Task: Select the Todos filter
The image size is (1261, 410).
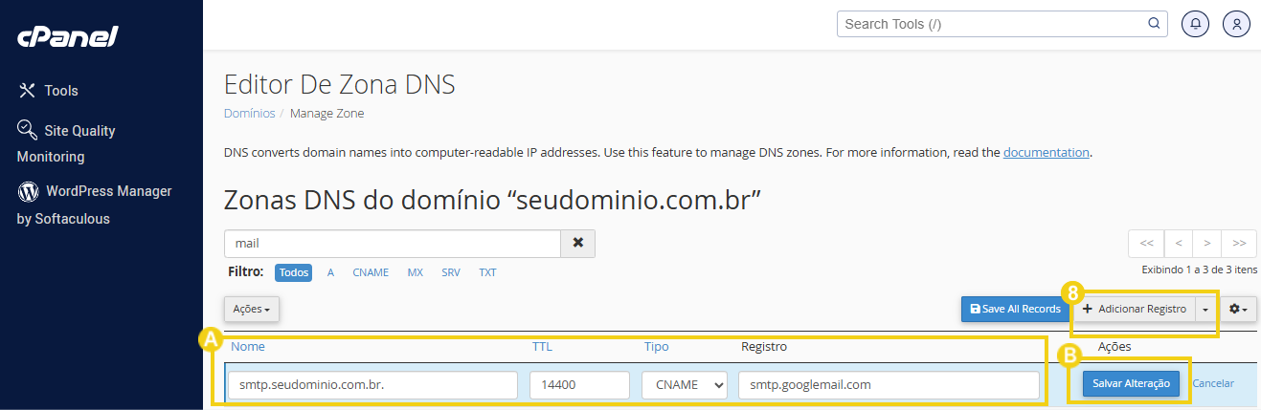Action: [x=294, y=272]
